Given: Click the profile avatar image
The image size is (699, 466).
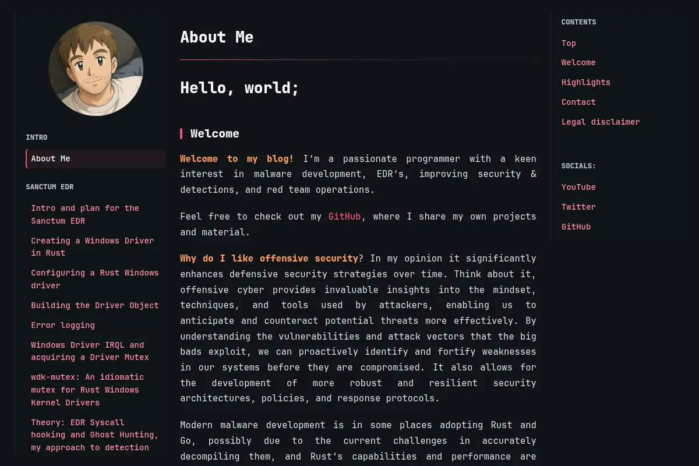Looking at the screenshot, I should click(96, 69).
